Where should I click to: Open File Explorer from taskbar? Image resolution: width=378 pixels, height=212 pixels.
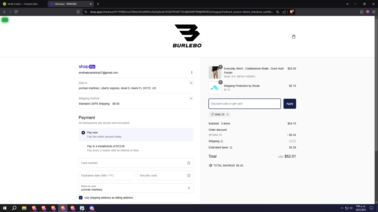coord(24,208)
